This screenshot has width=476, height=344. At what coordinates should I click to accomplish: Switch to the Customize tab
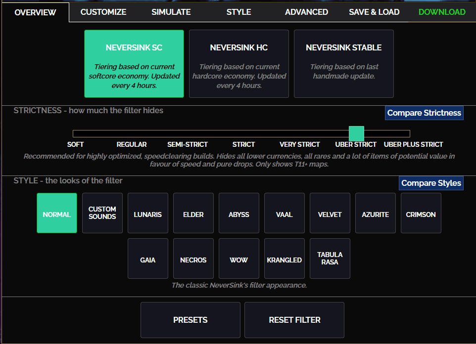click(x=103, y=12)
